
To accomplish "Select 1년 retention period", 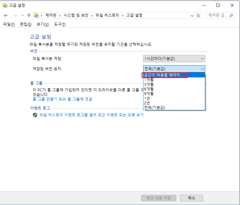I will 174,98.
